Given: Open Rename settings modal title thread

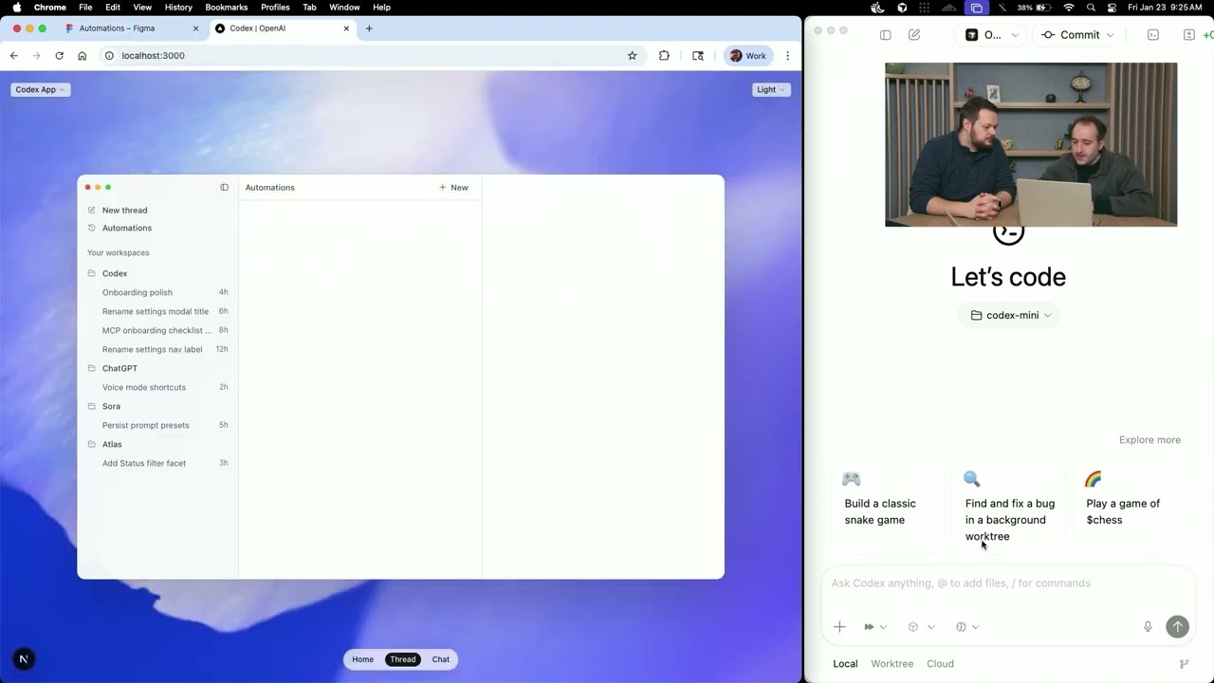Looking at the screenshot, I should [157, 311].
